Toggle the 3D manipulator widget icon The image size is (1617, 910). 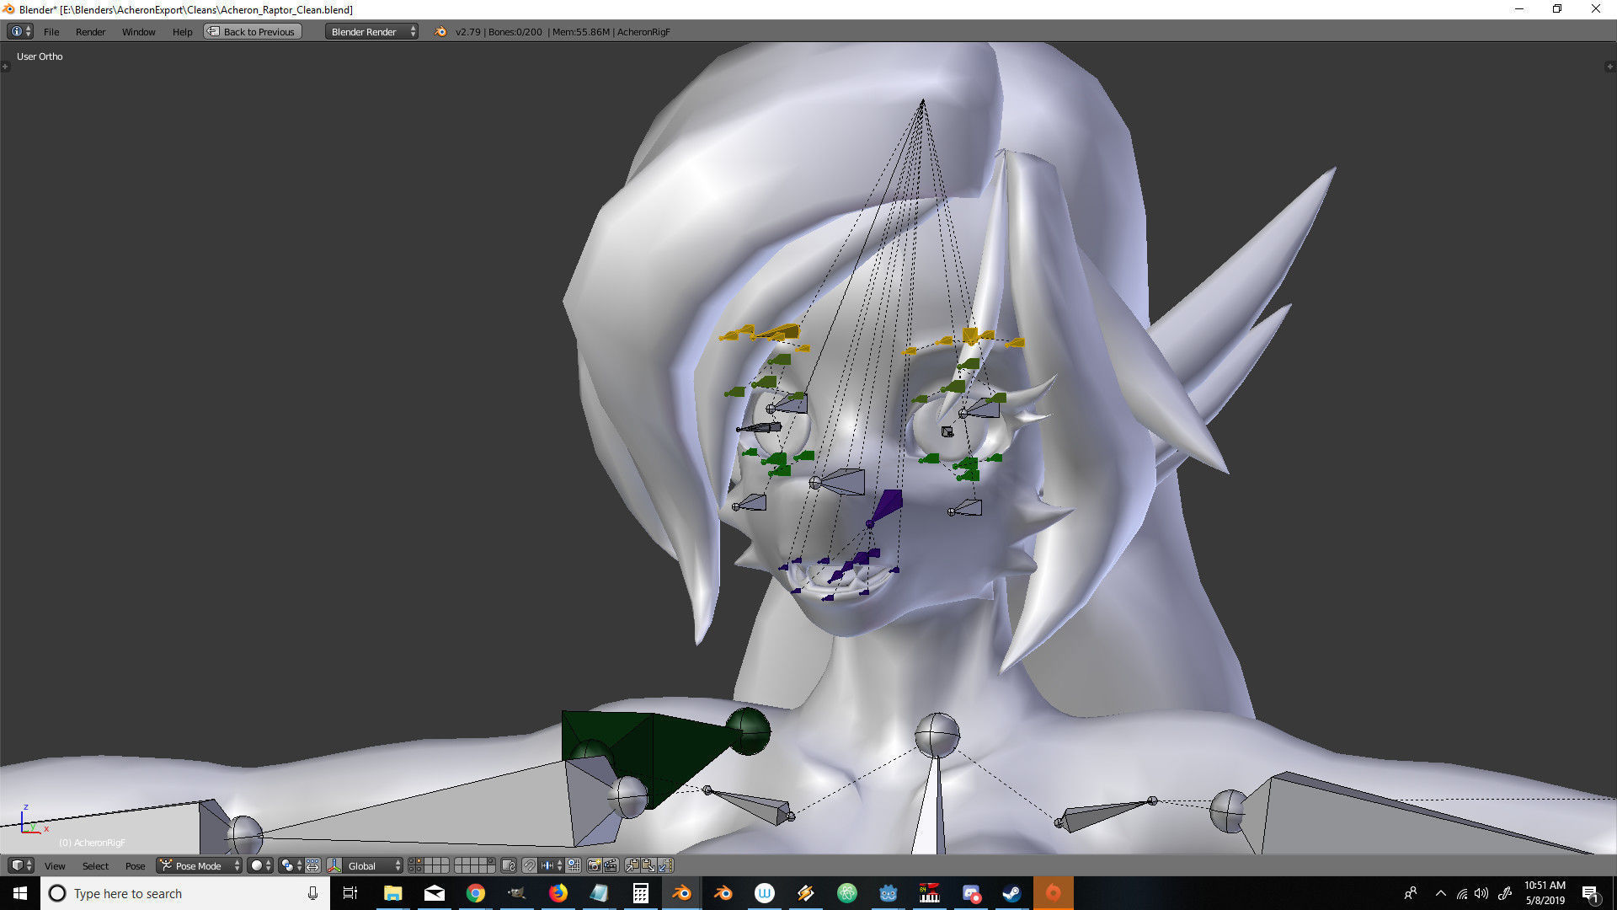click(x=334, y=865)
